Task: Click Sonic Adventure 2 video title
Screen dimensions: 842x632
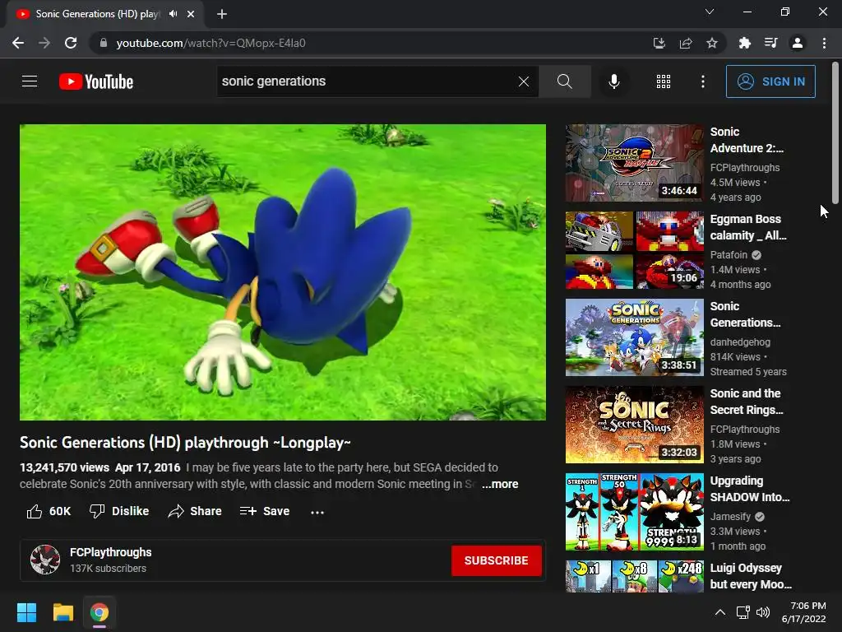Action: [x=747, y=140]
